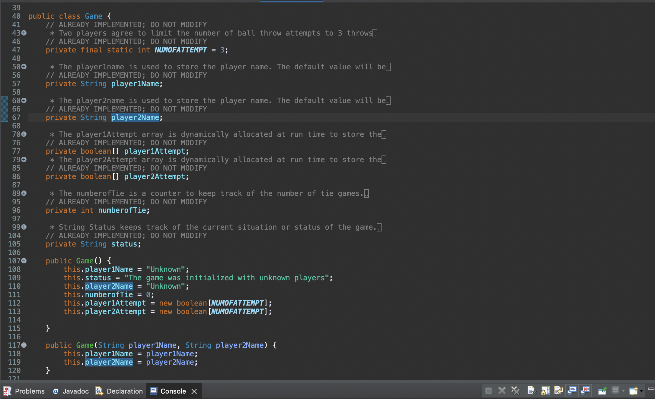The width and height of the screenshot is (655, 399).
Task: Click Remove Launch icon in console
Action: click(x=502, y=391)
